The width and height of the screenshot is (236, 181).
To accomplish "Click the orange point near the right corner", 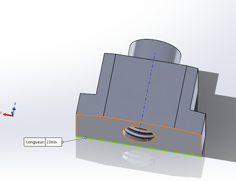I will [x=193, y=154].
